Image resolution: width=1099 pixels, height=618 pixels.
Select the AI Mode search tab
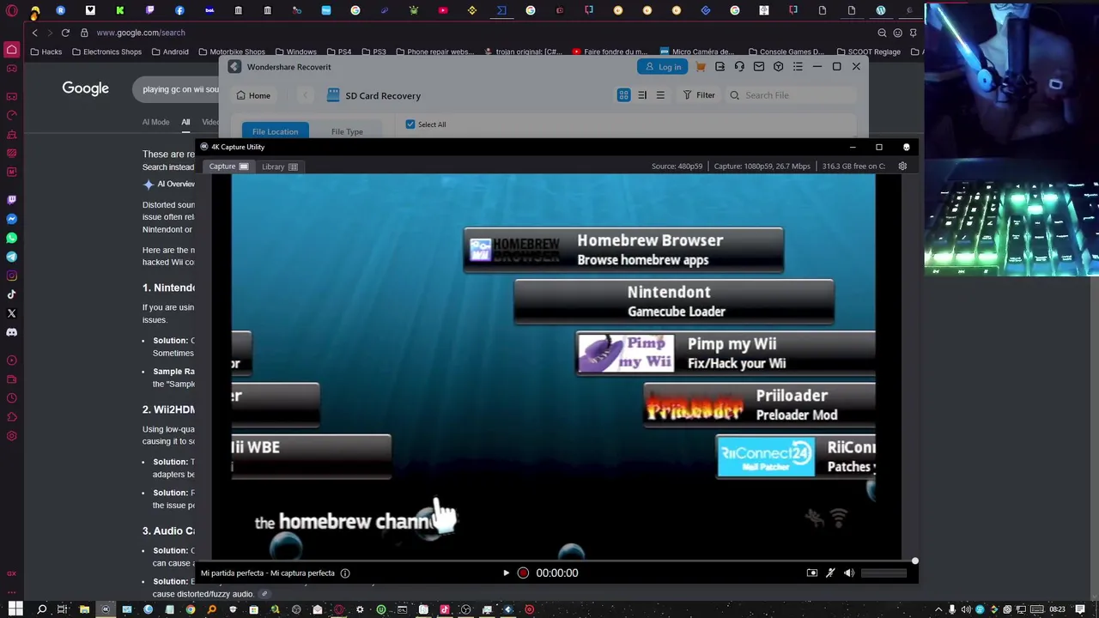point(155,122)
